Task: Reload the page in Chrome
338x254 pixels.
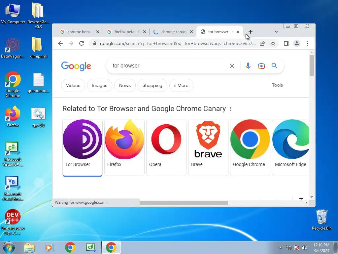Action: coord(82,43)
